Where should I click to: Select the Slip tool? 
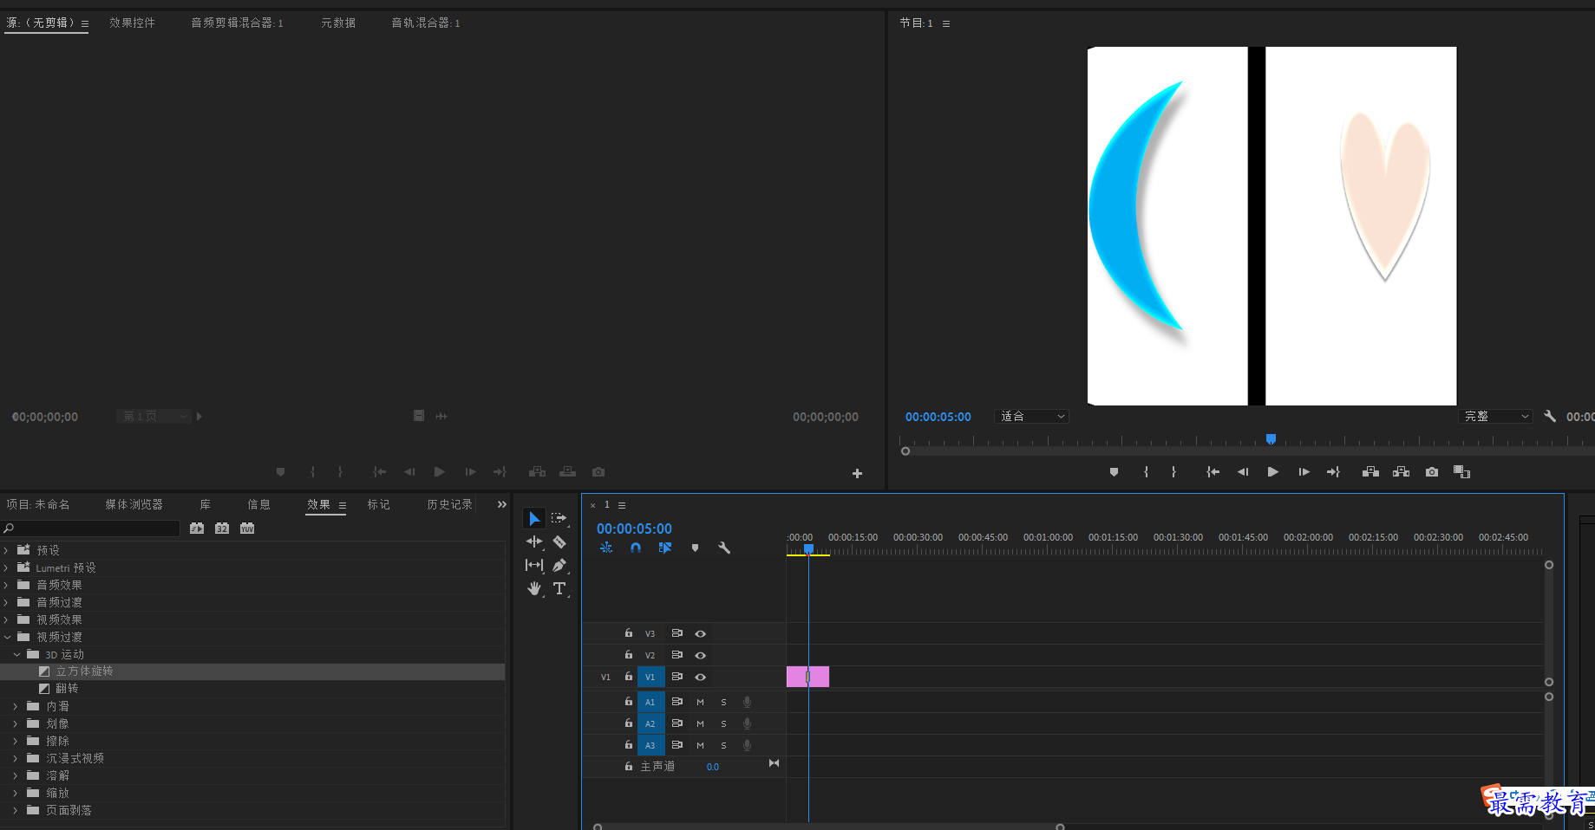(534, 565)
